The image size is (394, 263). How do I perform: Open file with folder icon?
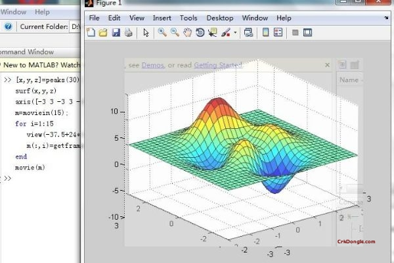coord(103,32)
